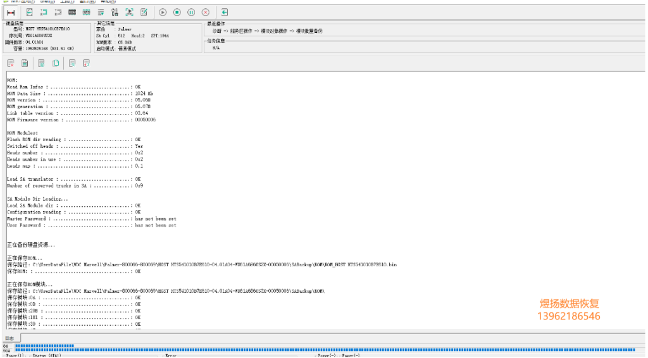Viewport: 648px width, 358px height.
Task: Cancel the task with the red X circle
Action: pyautogui.click(x=206, y=13)
